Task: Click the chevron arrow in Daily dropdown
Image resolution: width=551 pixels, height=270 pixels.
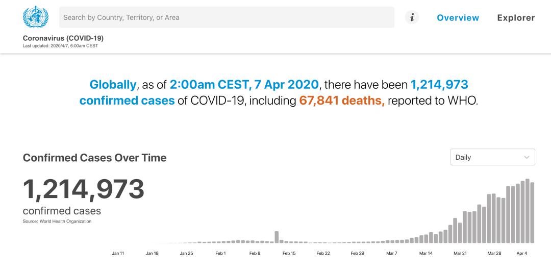Action: click(x=527, y=158)
